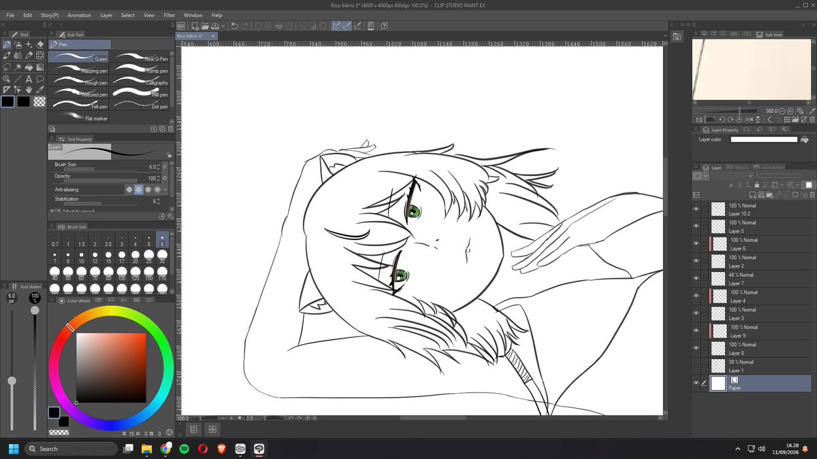Select the Eraser tool
The height and width of the screenshot is (459, 817).
tap(39, 45)
